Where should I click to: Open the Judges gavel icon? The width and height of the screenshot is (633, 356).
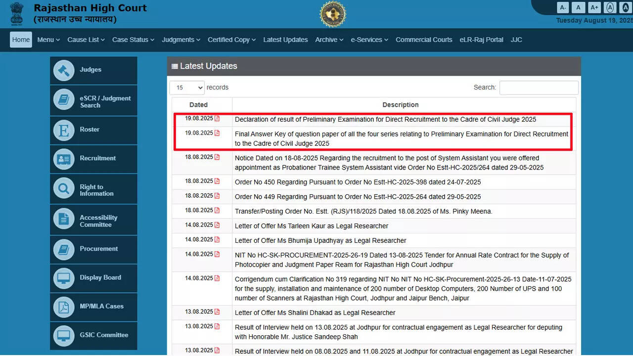64,70
